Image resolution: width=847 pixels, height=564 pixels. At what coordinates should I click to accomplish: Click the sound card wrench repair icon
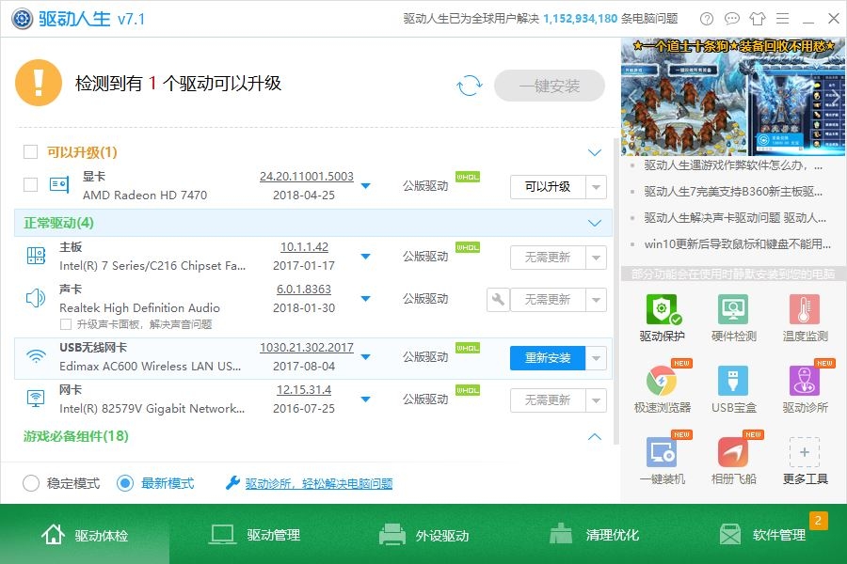(498, 300)
